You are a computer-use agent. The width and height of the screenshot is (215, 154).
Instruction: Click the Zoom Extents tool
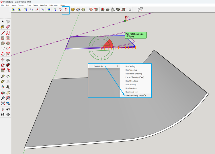[3, 103]
